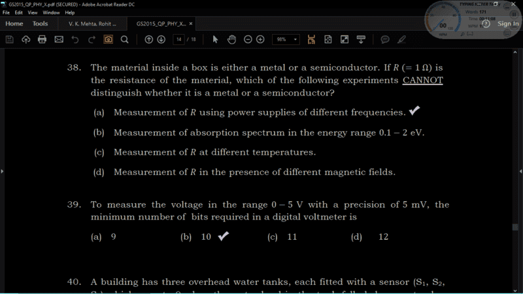The width and height of the screenshot is (523, 294).
Task: Go to previous page arrow
Action: click(149, 39)
